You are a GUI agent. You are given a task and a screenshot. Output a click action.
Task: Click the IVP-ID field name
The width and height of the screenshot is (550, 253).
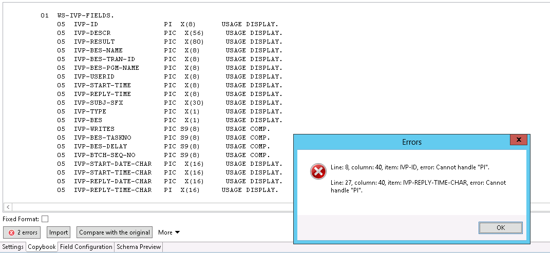coord(86,24)
